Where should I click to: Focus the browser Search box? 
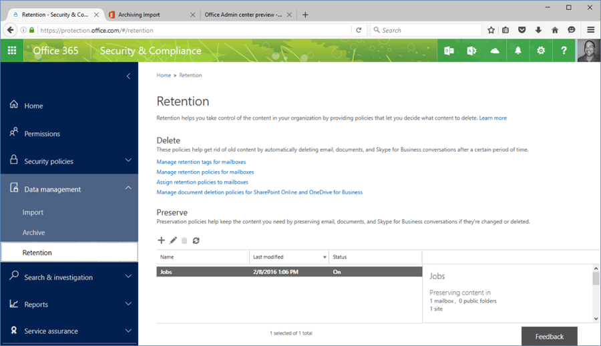coord(425,30)
